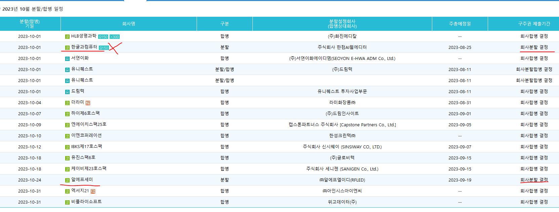Viewport: 559px width, 212px height.
Task: Select the ㈜아인시스아이엔씨 cell
Action: click(342, 191)
